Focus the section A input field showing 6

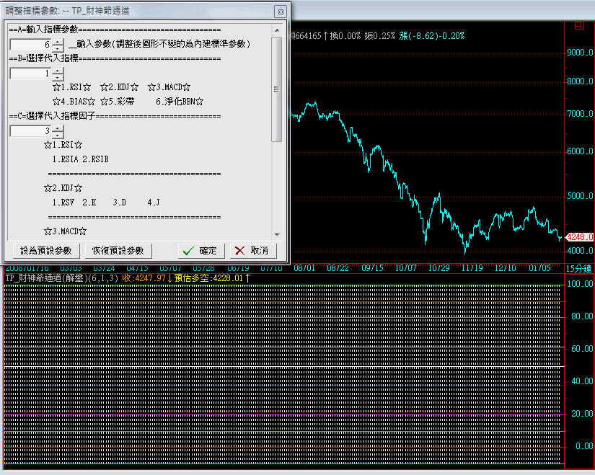[31, 45]
